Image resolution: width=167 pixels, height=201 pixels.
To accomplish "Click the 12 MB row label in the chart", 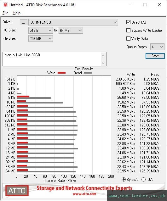I will point(10,148).
